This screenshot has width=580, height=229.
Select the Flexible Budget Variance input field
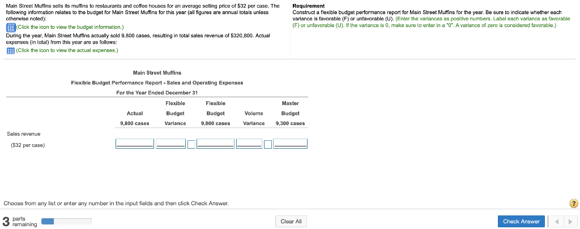coord(171,144)
